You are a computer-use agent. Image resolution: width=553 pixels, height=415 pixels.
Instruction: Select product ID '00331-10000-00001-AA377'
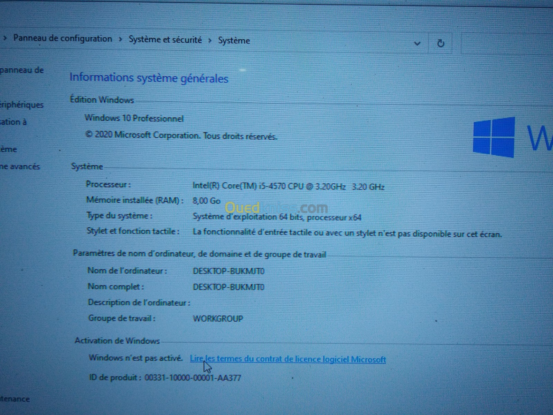193,378
